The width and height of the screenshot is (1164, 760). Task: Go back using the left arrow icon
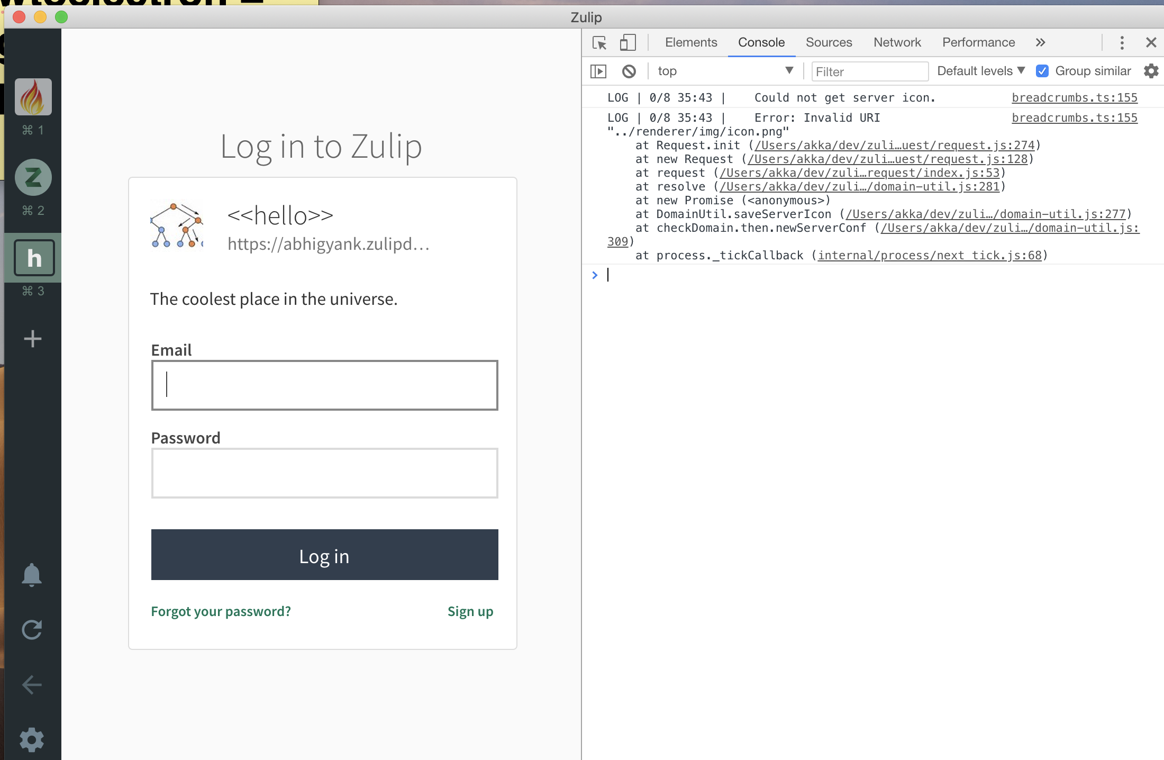32,685
